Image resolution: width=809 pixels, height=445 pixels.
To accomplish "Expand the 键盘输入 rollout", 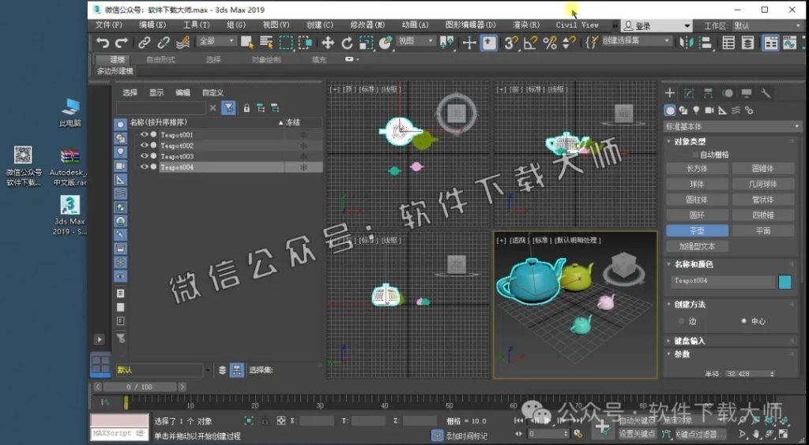I will point(689,341).
